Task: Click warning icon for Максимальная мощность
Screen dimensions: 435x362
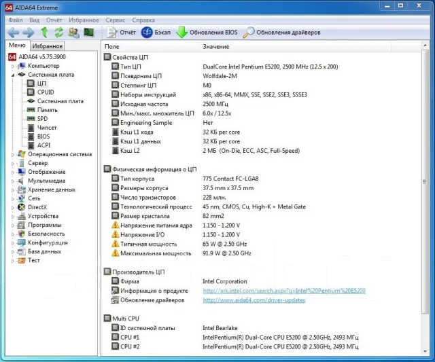Action: 115,253
